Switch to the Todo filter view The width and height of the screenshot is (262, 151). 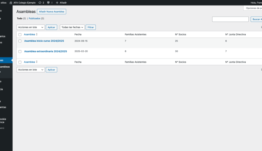[19, 18]
